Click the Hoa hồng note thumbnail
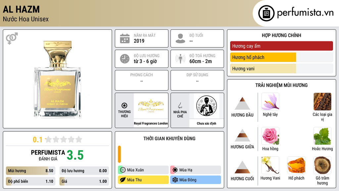This screenshot has width=339, height=191. coord(270,136)
